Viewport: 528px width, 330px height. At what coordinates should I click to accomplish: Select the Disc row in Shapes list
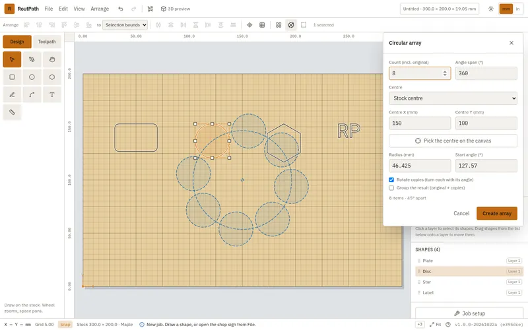click(x=469, y=271)
